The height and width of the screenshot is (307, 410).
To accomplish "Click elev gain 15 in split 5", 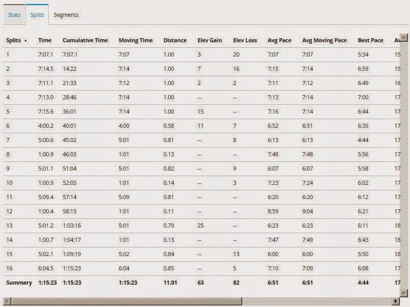I will (200, 111).
